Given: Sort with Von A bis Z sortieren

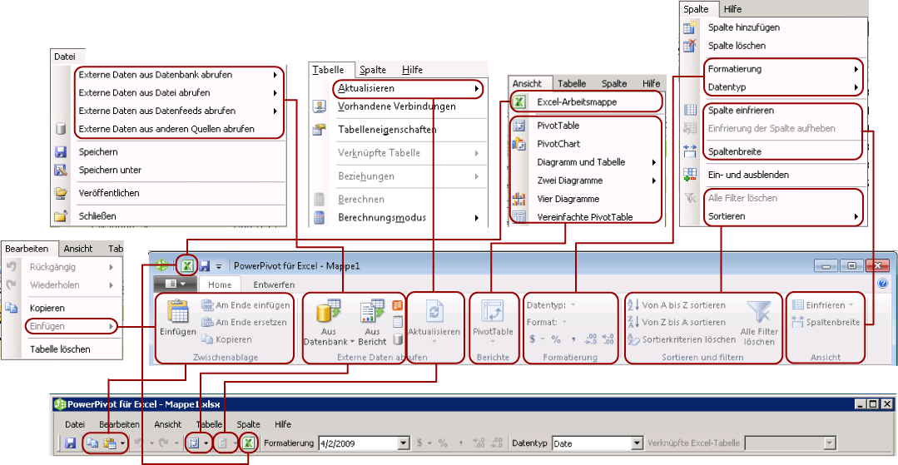Looking at the screenshot, I should 677,305.
